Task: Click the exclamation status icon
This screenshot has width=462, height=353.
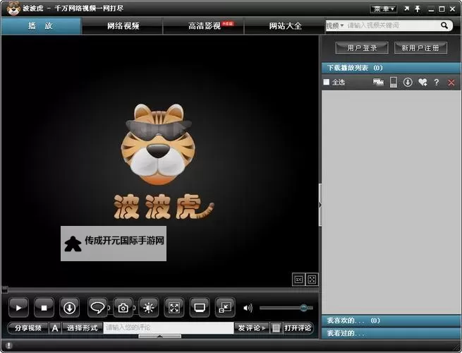Action: pos(9,346)
